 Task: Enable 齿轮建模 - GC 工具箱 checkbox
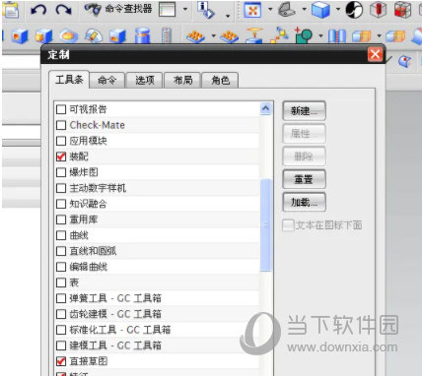pos(61,314)
